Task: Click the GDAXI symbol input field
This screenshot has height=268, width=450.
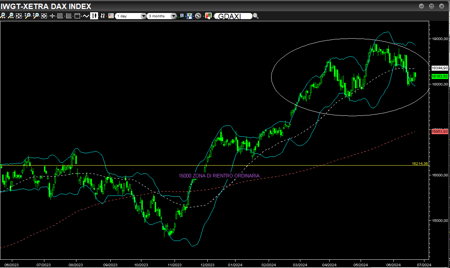Action: 233,16
